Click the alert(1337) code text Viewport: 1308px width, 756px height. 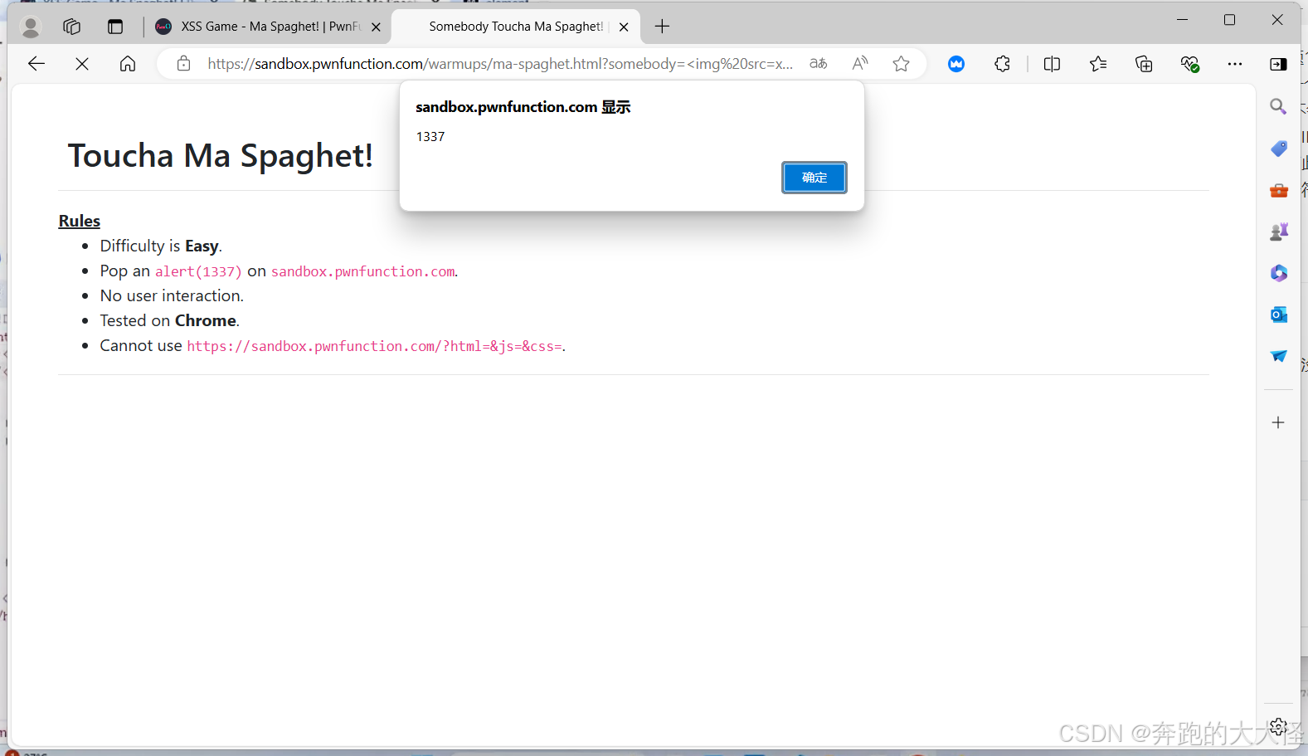198,271
